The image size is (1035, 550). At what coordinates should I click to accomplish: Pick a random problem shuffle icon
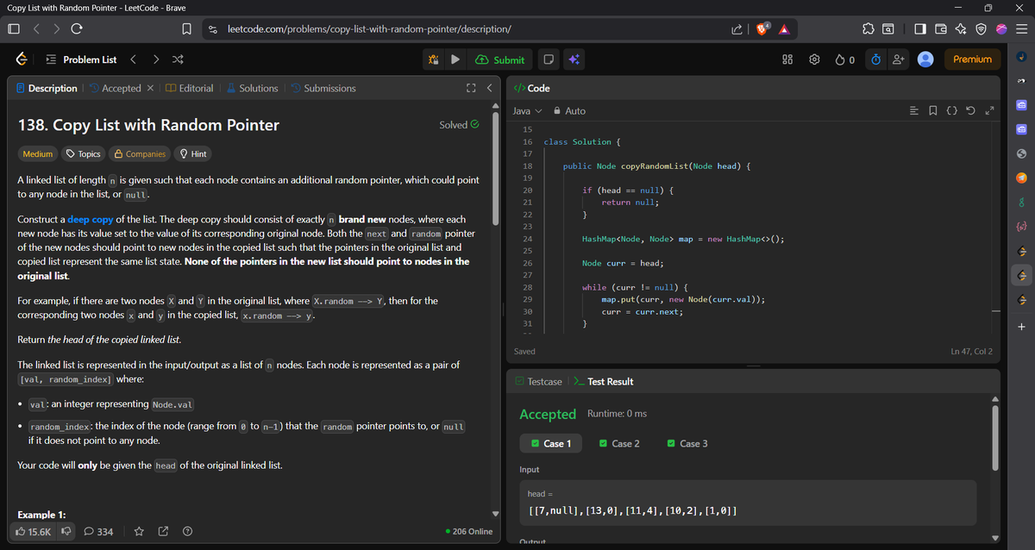click(x=177, y=59)
